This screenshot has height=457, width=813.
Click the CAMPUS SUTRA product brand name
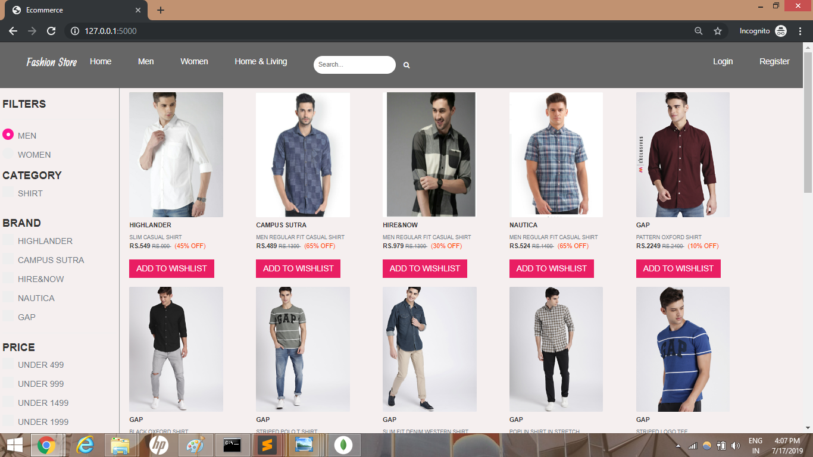[282, 225]
